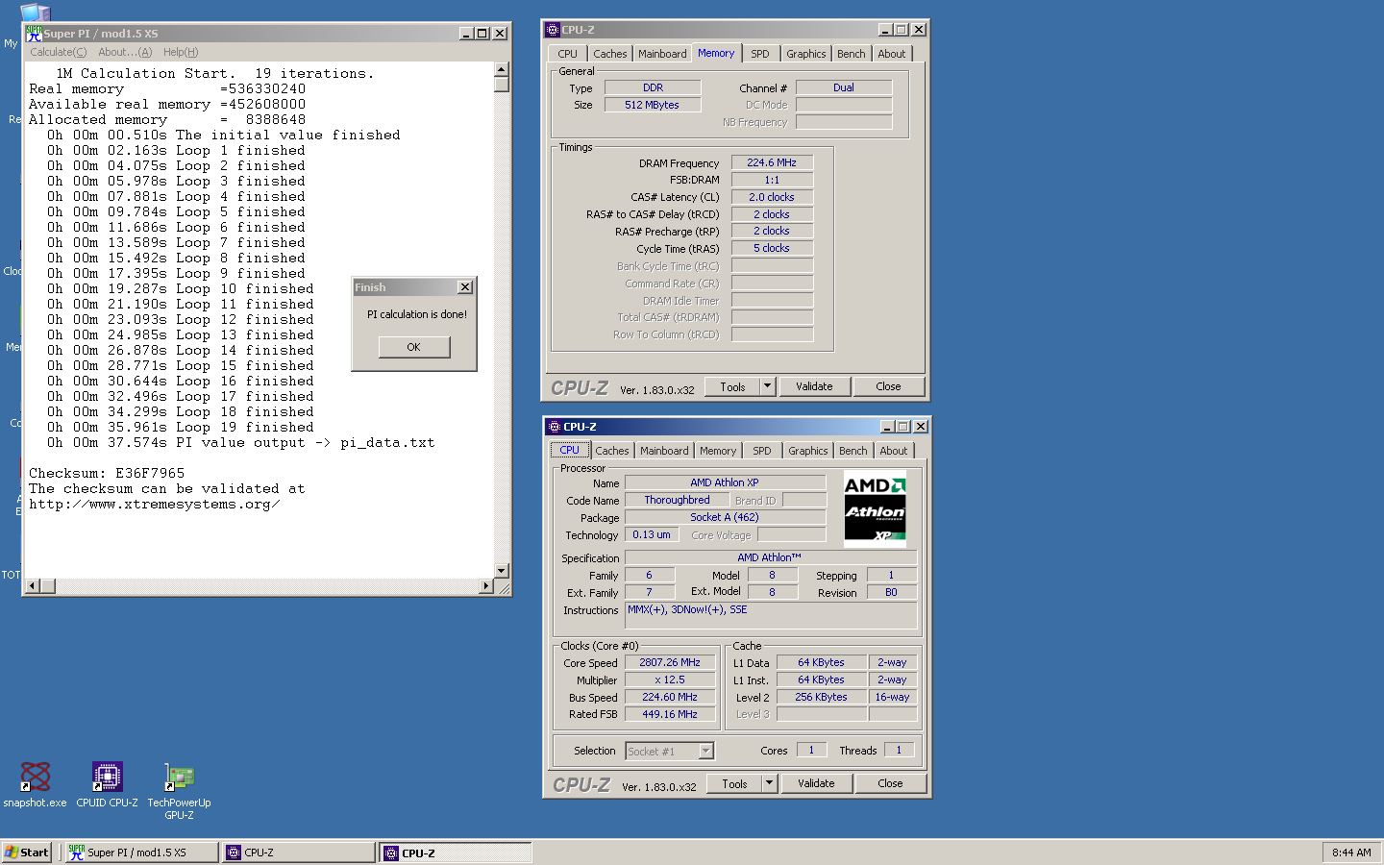Viewport: 1384px width, 865px height.
Task: Open the About...(A) menu in Super PI
Action: pyautogui.click(x=125, y=52)
